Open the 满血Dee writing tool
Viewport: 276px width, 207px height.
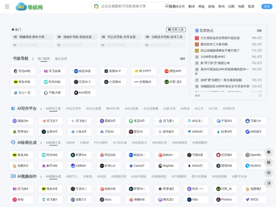[x=21, y=121]
